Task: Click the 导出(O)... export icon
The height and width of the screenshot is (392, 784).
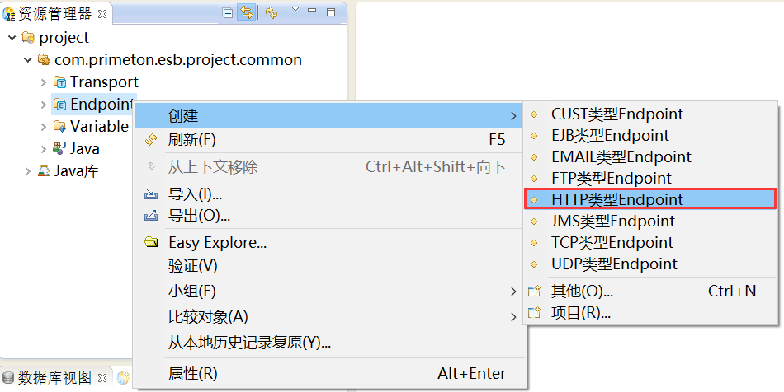Action: coord(150,217)
